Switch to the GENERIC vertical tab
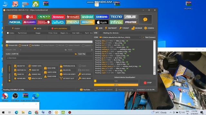The height and width of the screenshot is (115, 206). 9,68
